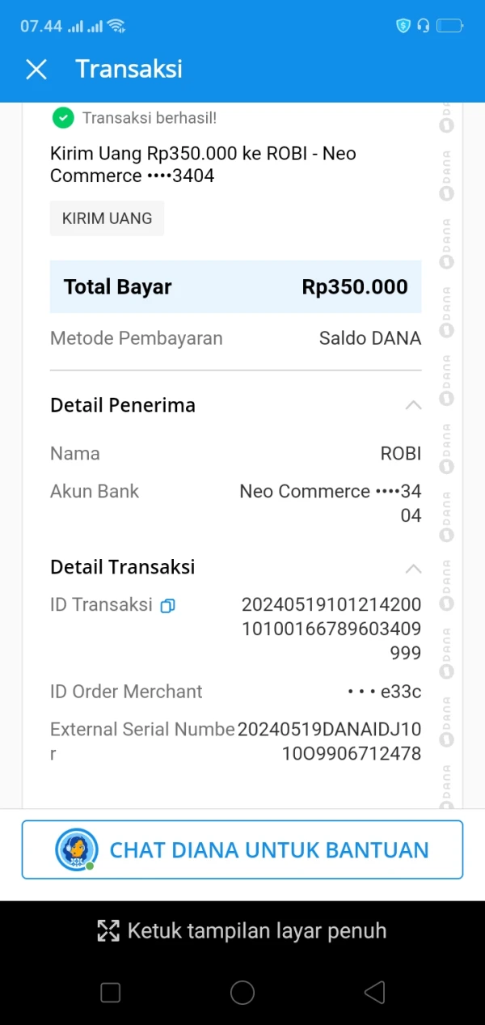Collapse the Detail Transaksi section

(x=413, y=568)
